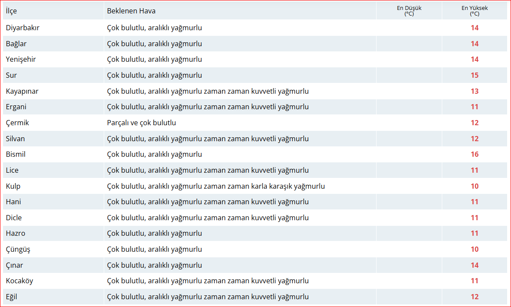
Task: Click the Hani district name
Action: 13,202
